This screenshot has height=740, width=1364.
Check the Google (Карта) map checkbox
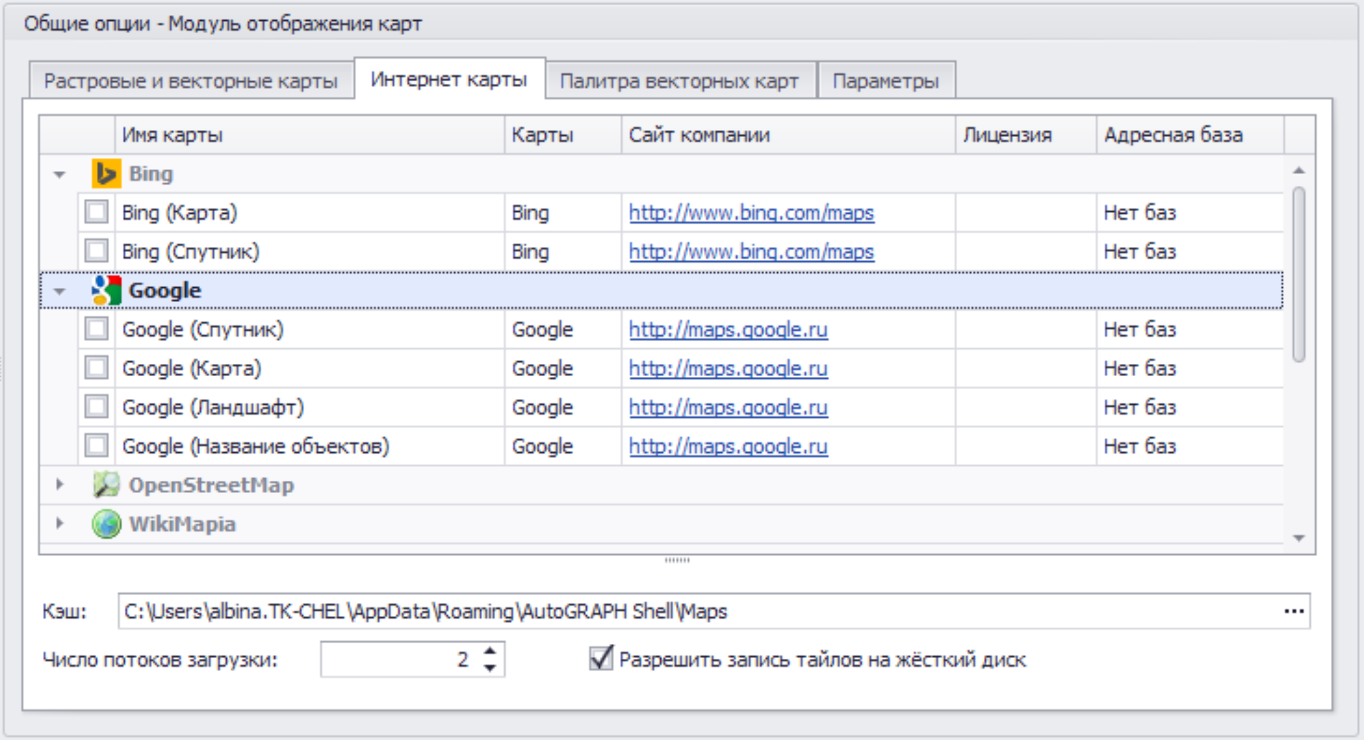click(x=96, y=368)
